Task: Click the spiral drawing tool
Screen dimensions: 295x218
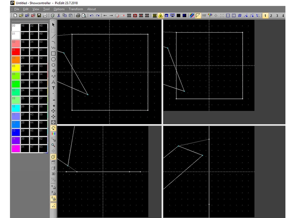Action: pos(53,71)
